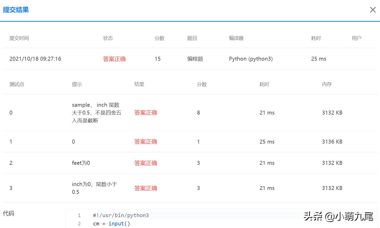Close the 提交结果 dialog

pos(372,10)
